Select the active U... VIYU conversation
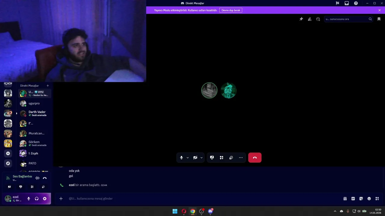Viewport: 385px width, 216px height. click(35, 93)
